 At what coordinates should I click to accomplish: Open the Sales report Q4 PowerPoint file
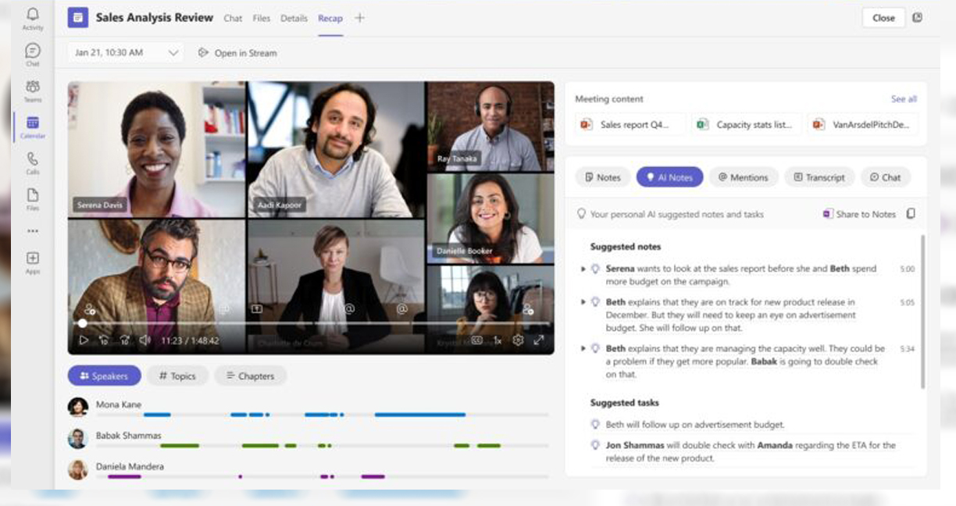630,124
